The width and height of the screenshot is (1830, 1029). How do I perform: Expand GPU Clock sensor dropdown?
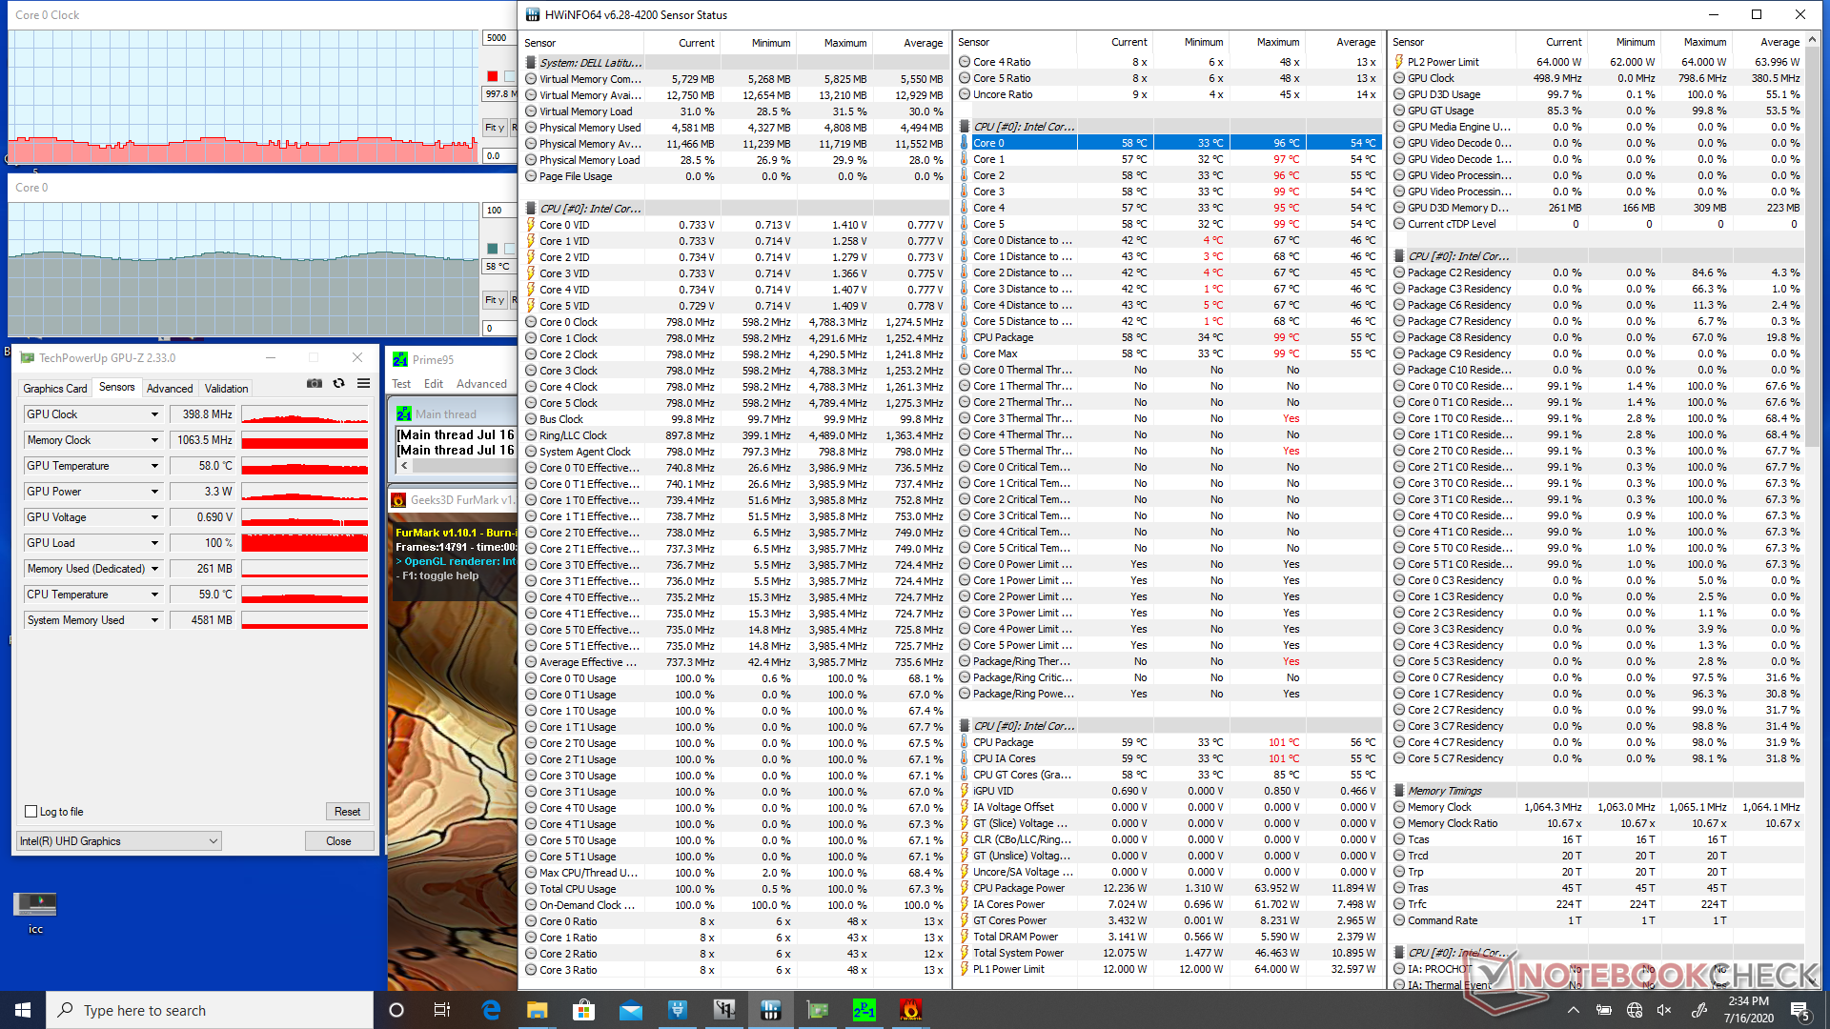(154, 414)
